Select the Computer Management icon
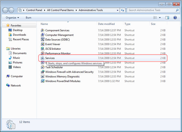The width and height of the screenshot is (182, 132). coord(43,35)
